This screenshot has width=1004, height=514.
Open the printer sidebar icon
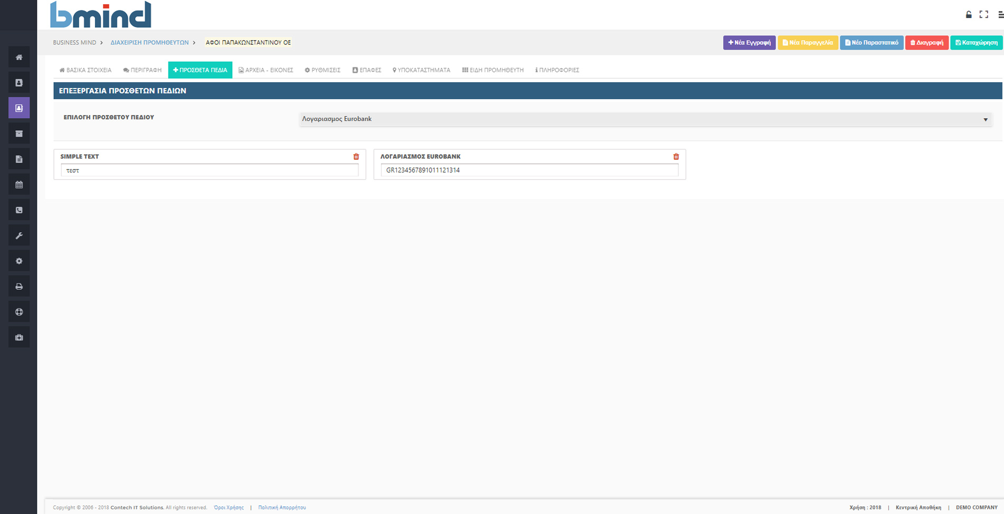point(19,287)
